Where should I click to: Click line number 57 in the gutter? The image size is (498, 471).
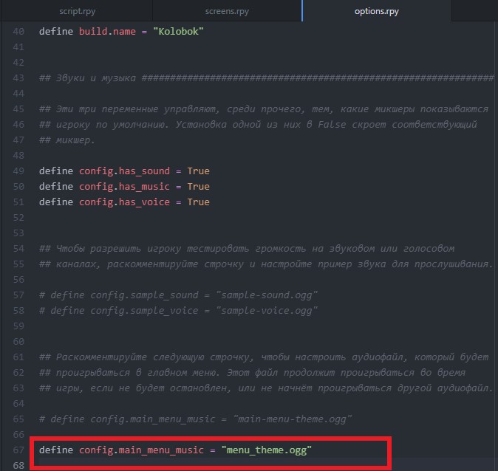[18, 295]
